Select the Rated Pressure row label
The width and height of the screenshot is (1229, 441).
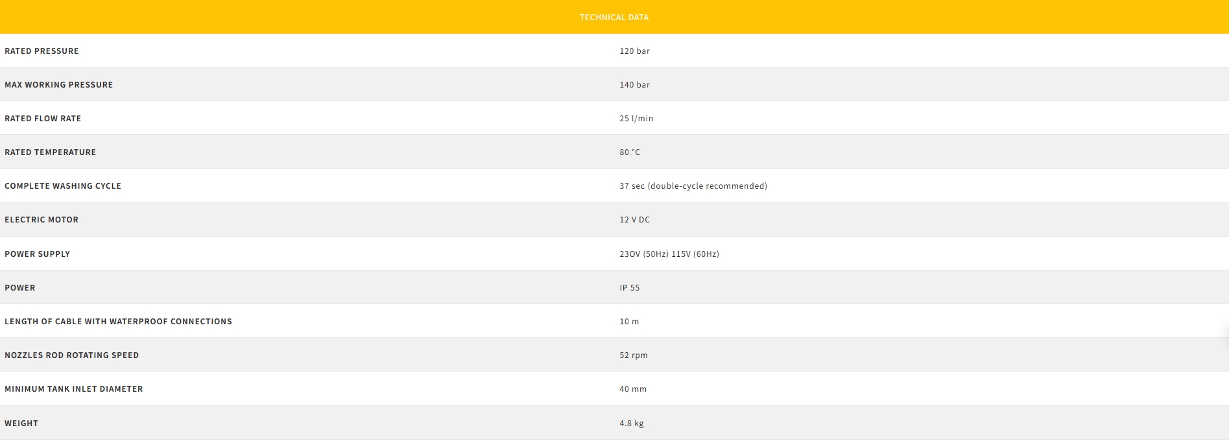42,51
